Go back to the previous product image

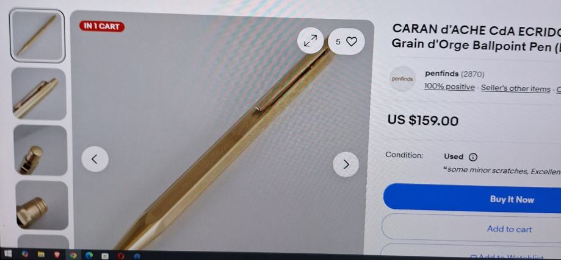(x=95, y=159)
